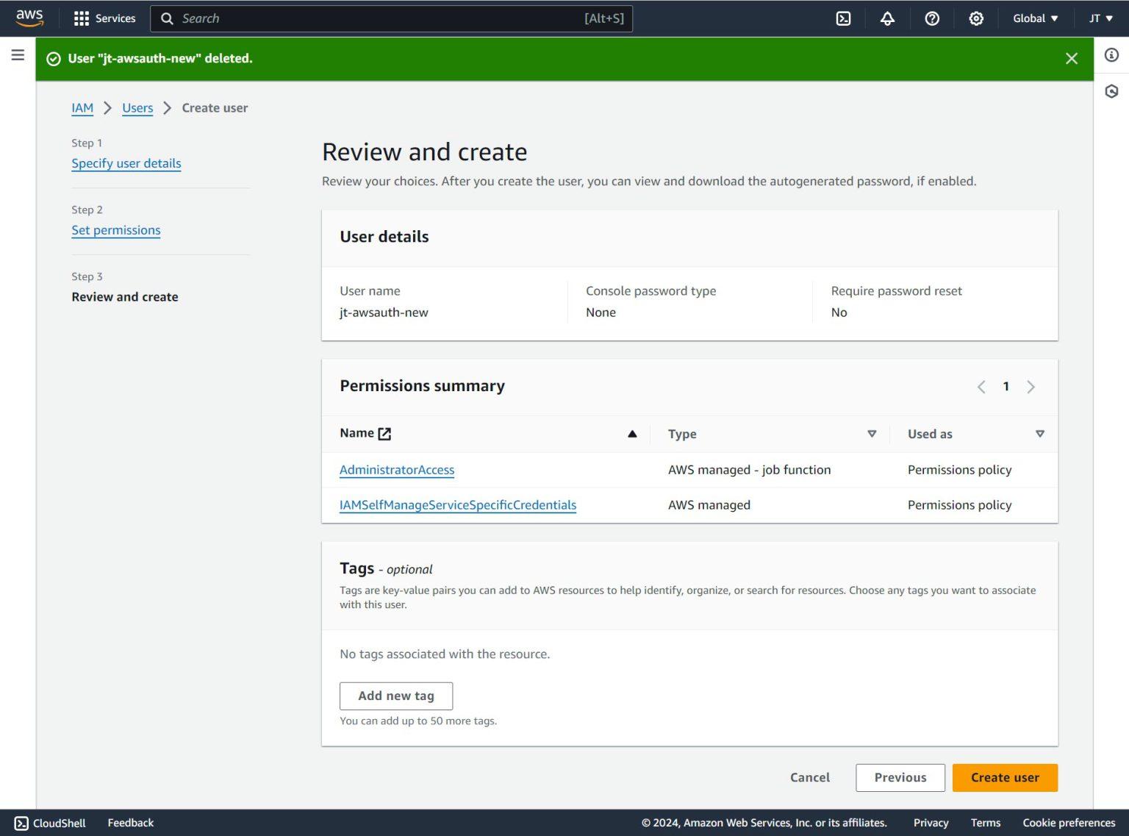This screenshot has height=836, width=1129.
Task: Open the Services grid menu
Action: click(104, 18)
